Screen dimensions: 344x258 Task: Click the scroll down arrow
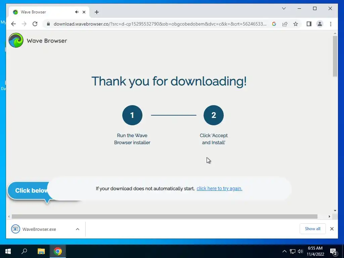click(x=335, y=211)
